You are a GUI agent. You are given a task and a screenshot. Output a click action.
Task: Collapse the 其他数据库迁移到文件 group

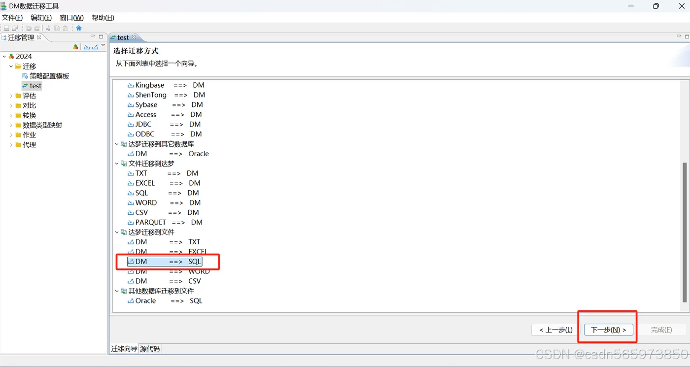pos(117,291)
